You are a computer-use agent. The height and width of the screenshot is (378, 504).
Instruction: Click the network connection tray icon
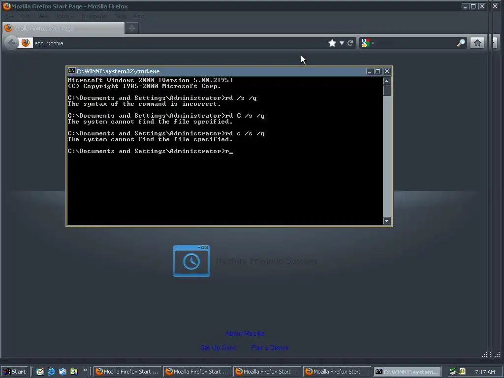[x=453, y=372]
